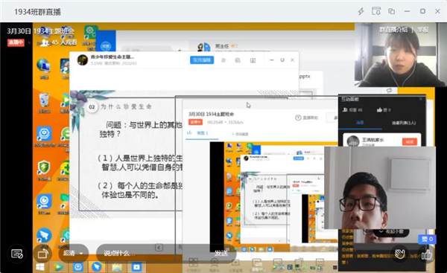Click the document toolbar icon after the contacts icon

point(238,60)
